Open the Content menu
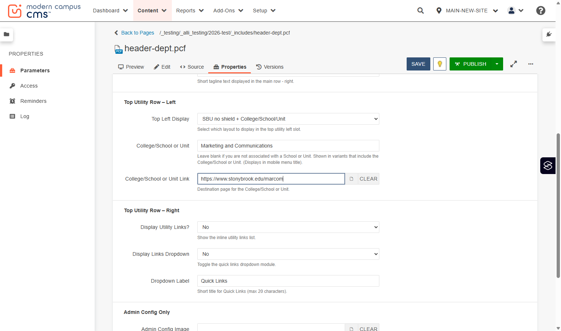 click(152, 11)
